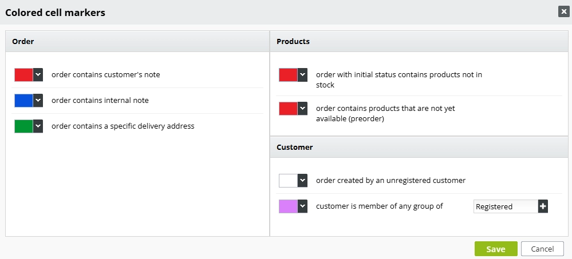Click red swatch for products not in stock

pyautogui.click(x=288, y=75)
